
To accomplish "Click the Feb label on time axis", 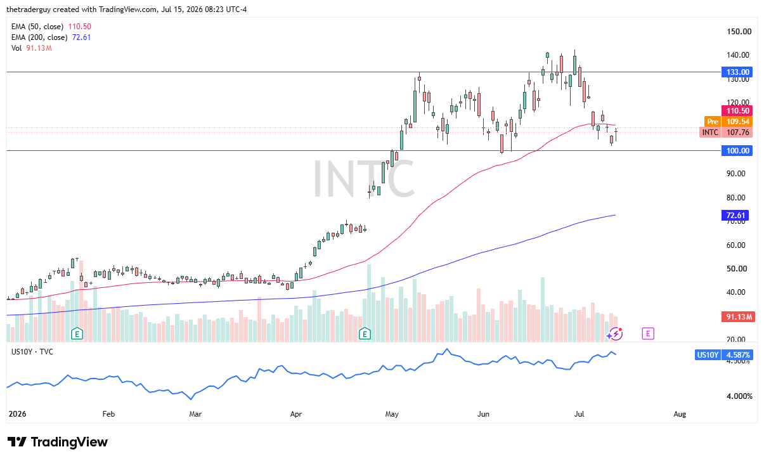I will [x=108, y=414].
